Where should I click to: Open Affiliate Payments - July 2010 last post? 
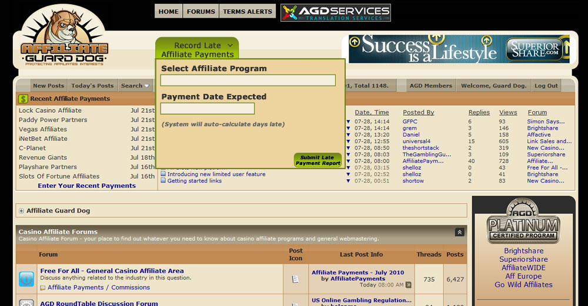pos(358,273)
